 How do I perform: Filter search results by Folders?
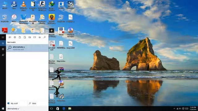(25, 37)
